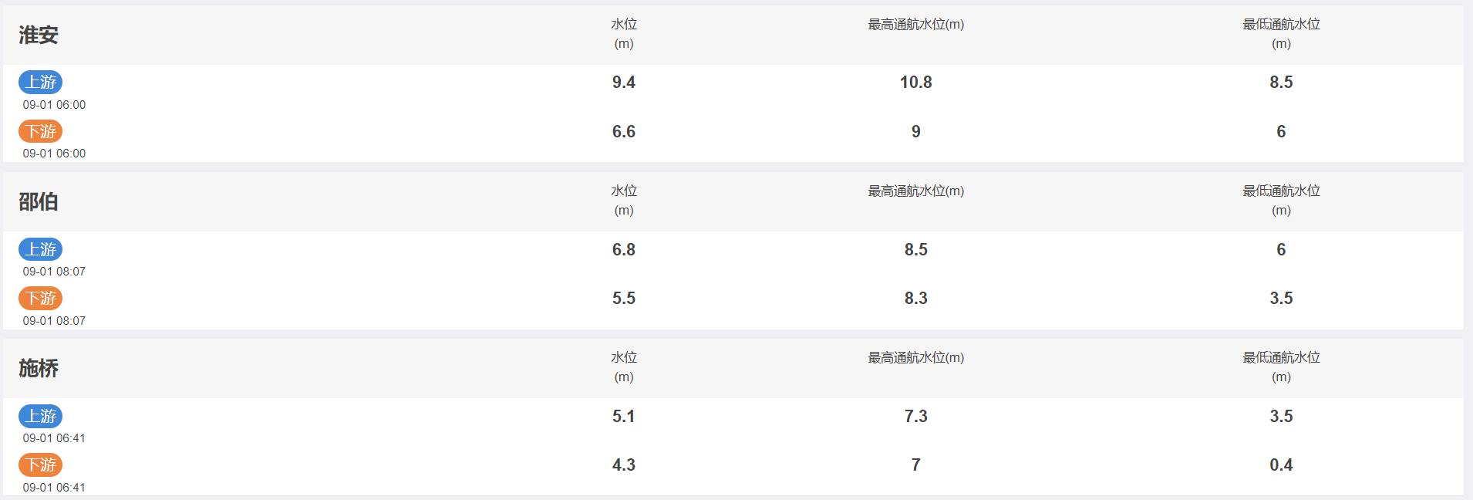The height and width of the screenshot is (500, 1473).
Task: Click the 施桥 downstream 下游 badge
Action: point(40,465)
